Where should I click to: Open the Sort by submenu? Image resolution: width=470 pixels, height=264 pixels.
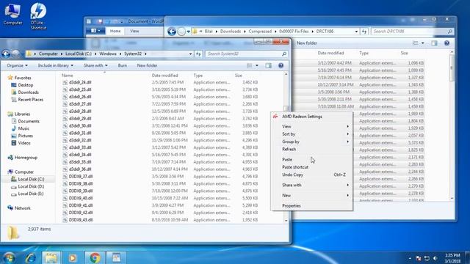click(311, 134)
